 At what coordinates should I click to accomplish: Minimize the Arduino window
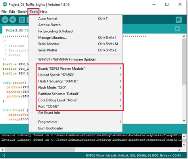(154, 4)
